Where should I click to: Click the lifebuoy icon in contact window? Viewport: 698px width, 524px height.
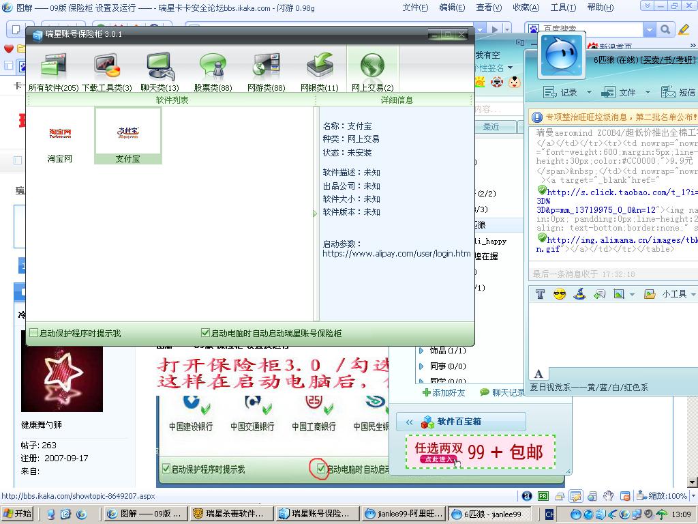coord(497,83)
